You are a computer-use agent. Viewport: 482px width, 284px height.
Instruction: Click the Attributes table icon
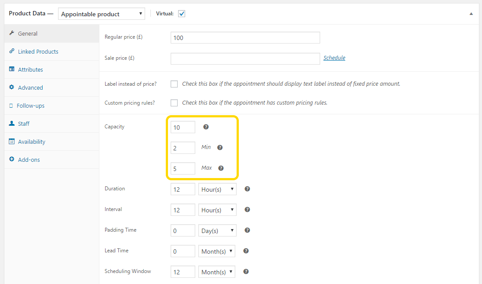(x=12, y=69)
